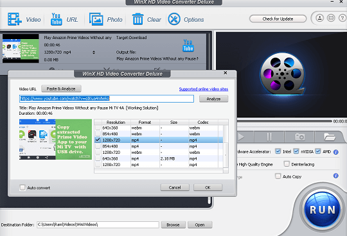
Task: Open the YouTube URL tool
Action: pyautogui.click(x=56, y=19)
